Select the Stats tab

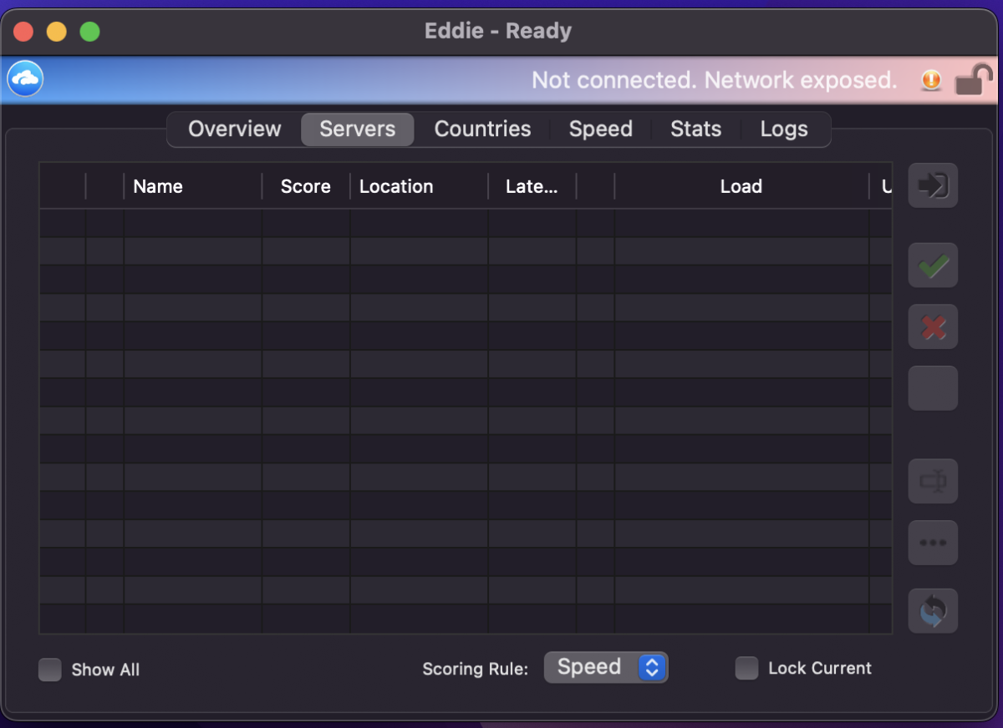pos(695,129)
